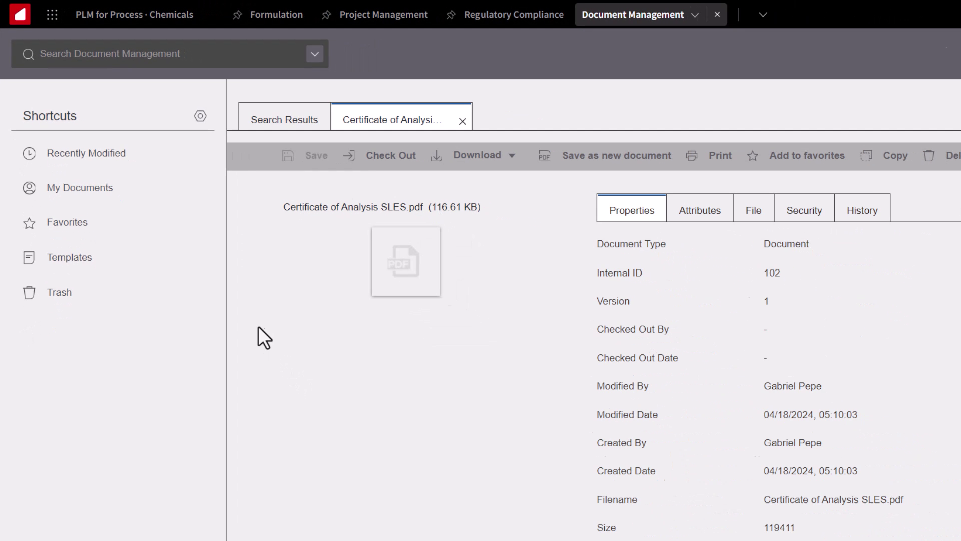961x541 pixels.
Task: Click the Print icon
Action: 691,155
